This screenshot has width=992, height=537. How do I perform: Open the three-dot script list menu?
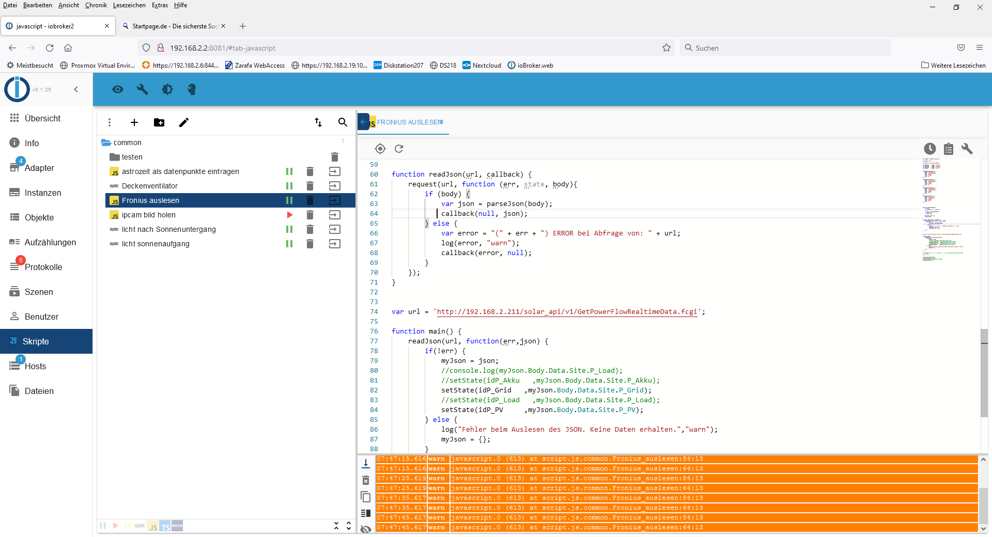coord(109,122)
